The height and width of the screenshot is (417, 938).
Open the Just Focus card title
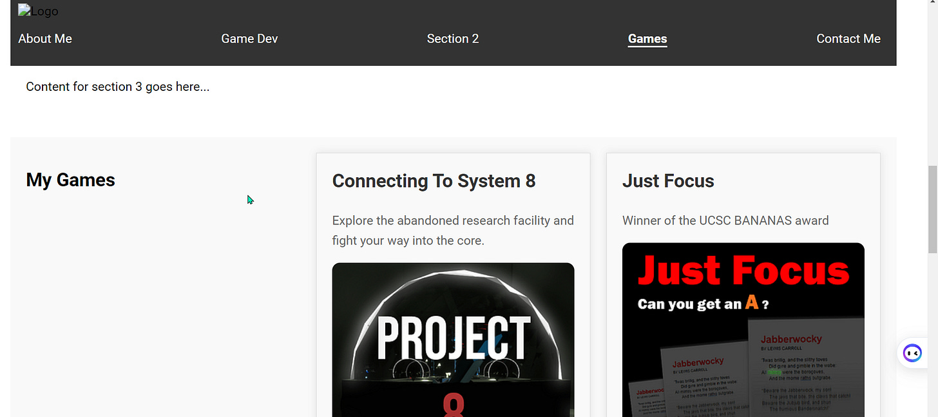point(668,181)
